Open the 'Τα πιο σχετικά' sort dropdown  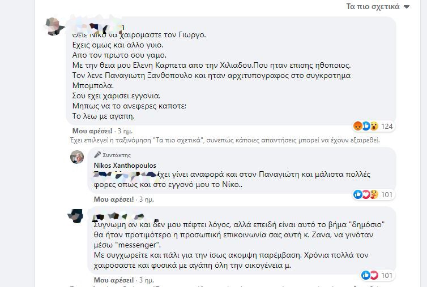(x=377, y=7)
